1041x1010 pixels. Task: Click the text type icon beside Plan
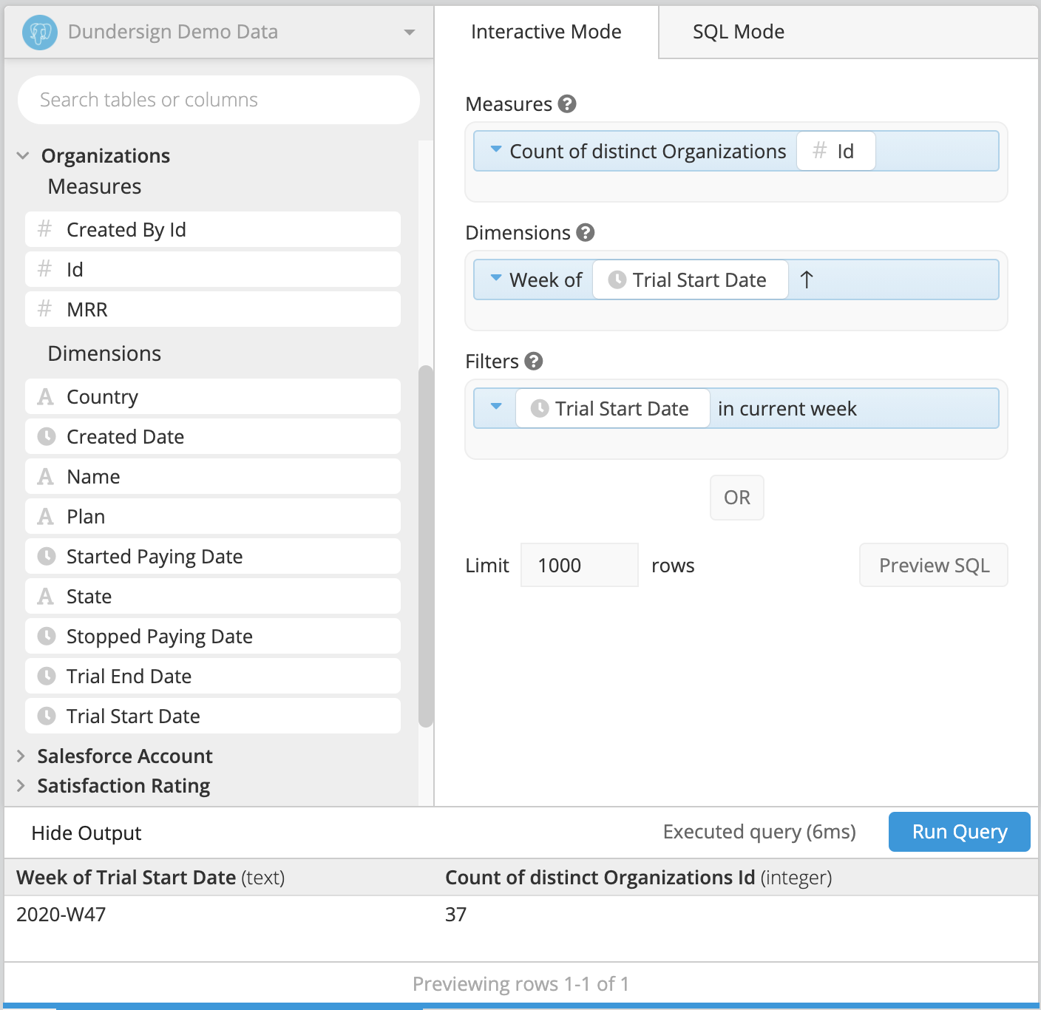(x=46, y=517)
